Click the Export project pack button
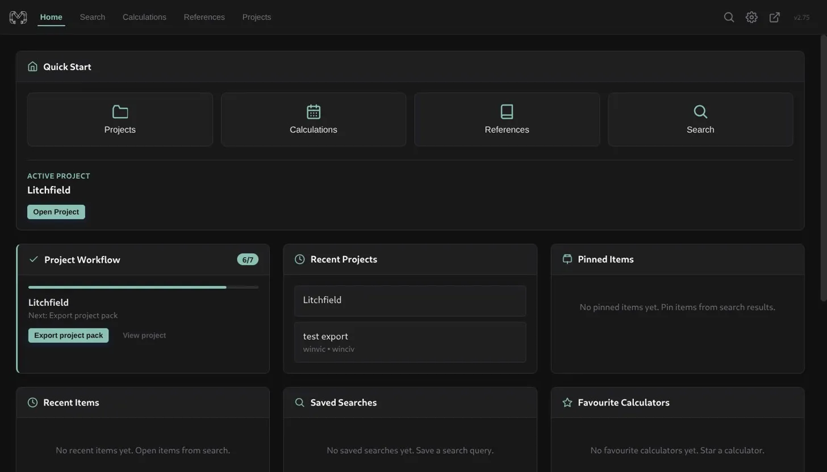This screenshot has height=472, width=827. click(x=68, y=335)
